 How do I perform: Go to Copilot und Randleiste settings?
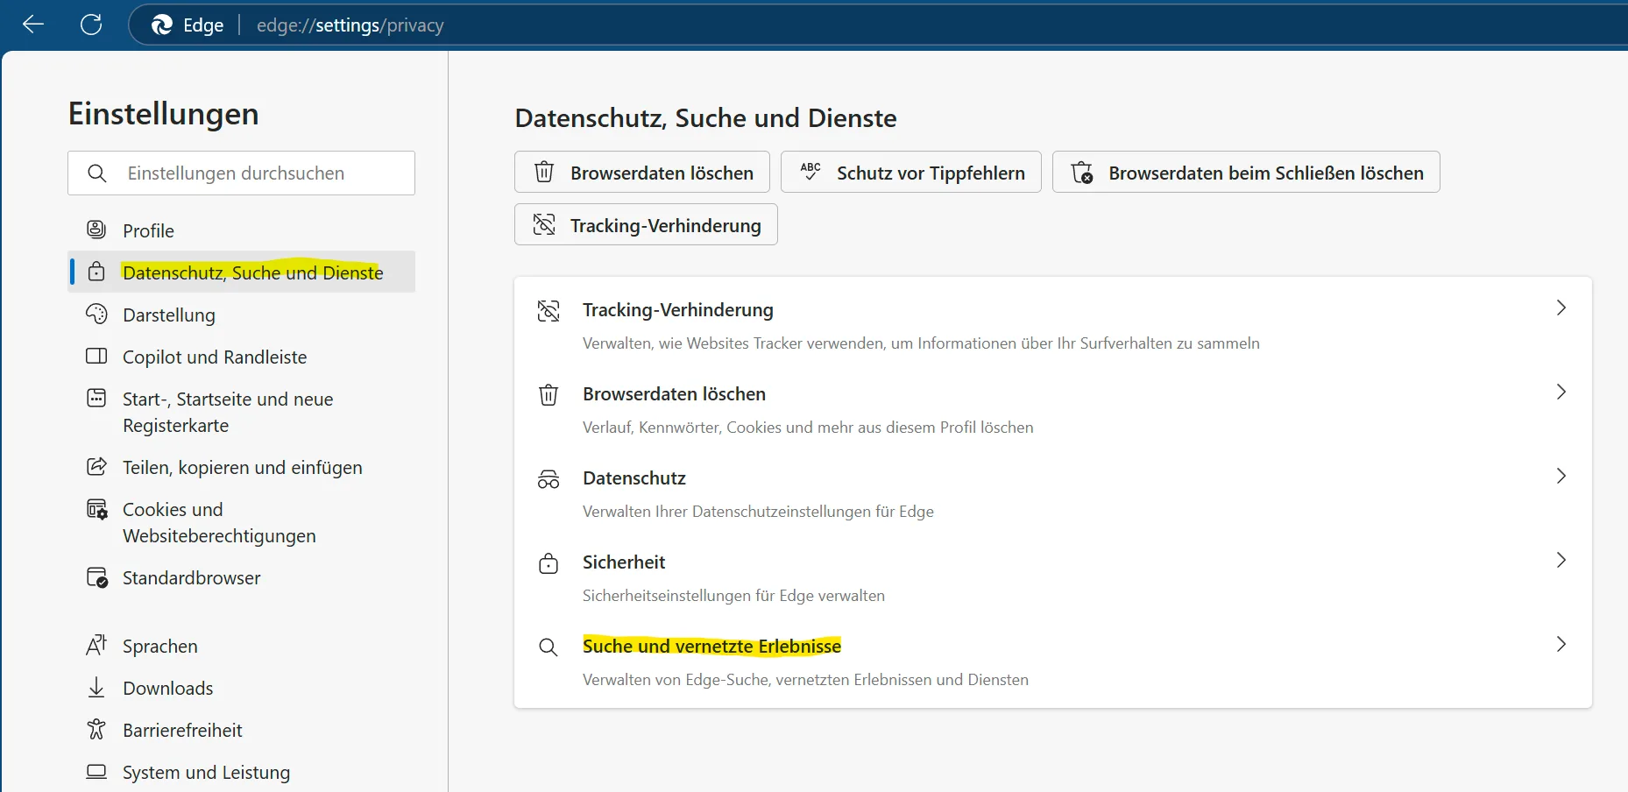[241, 357]
